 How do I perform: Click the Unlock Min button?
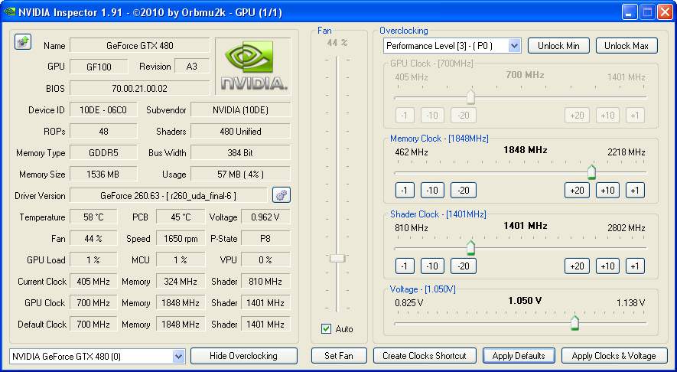click(x=558, y=46)
